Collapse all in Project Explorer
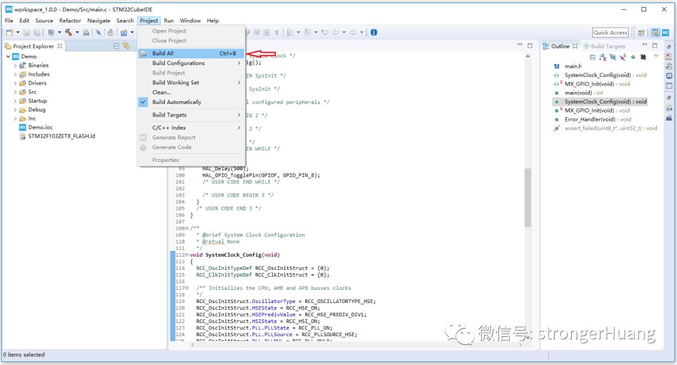 [x=117, y=46]
